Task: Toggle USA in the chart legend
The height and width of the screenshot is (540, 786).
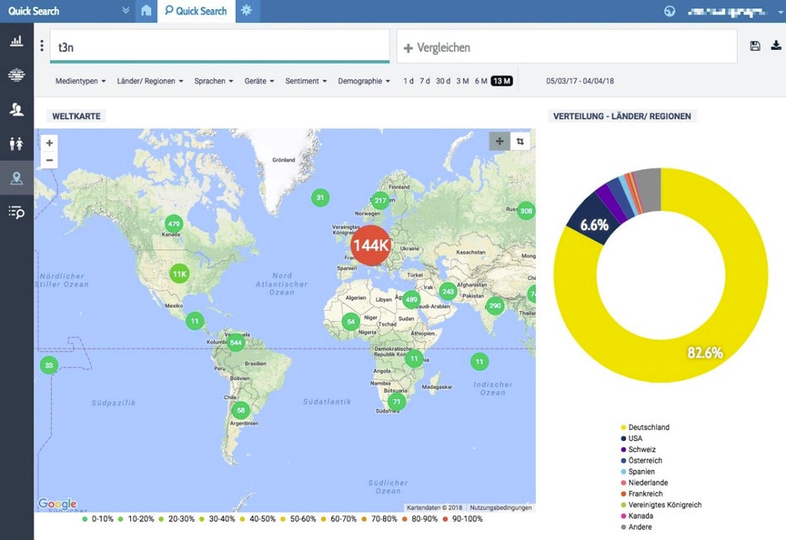Action: tap(631, 439)
